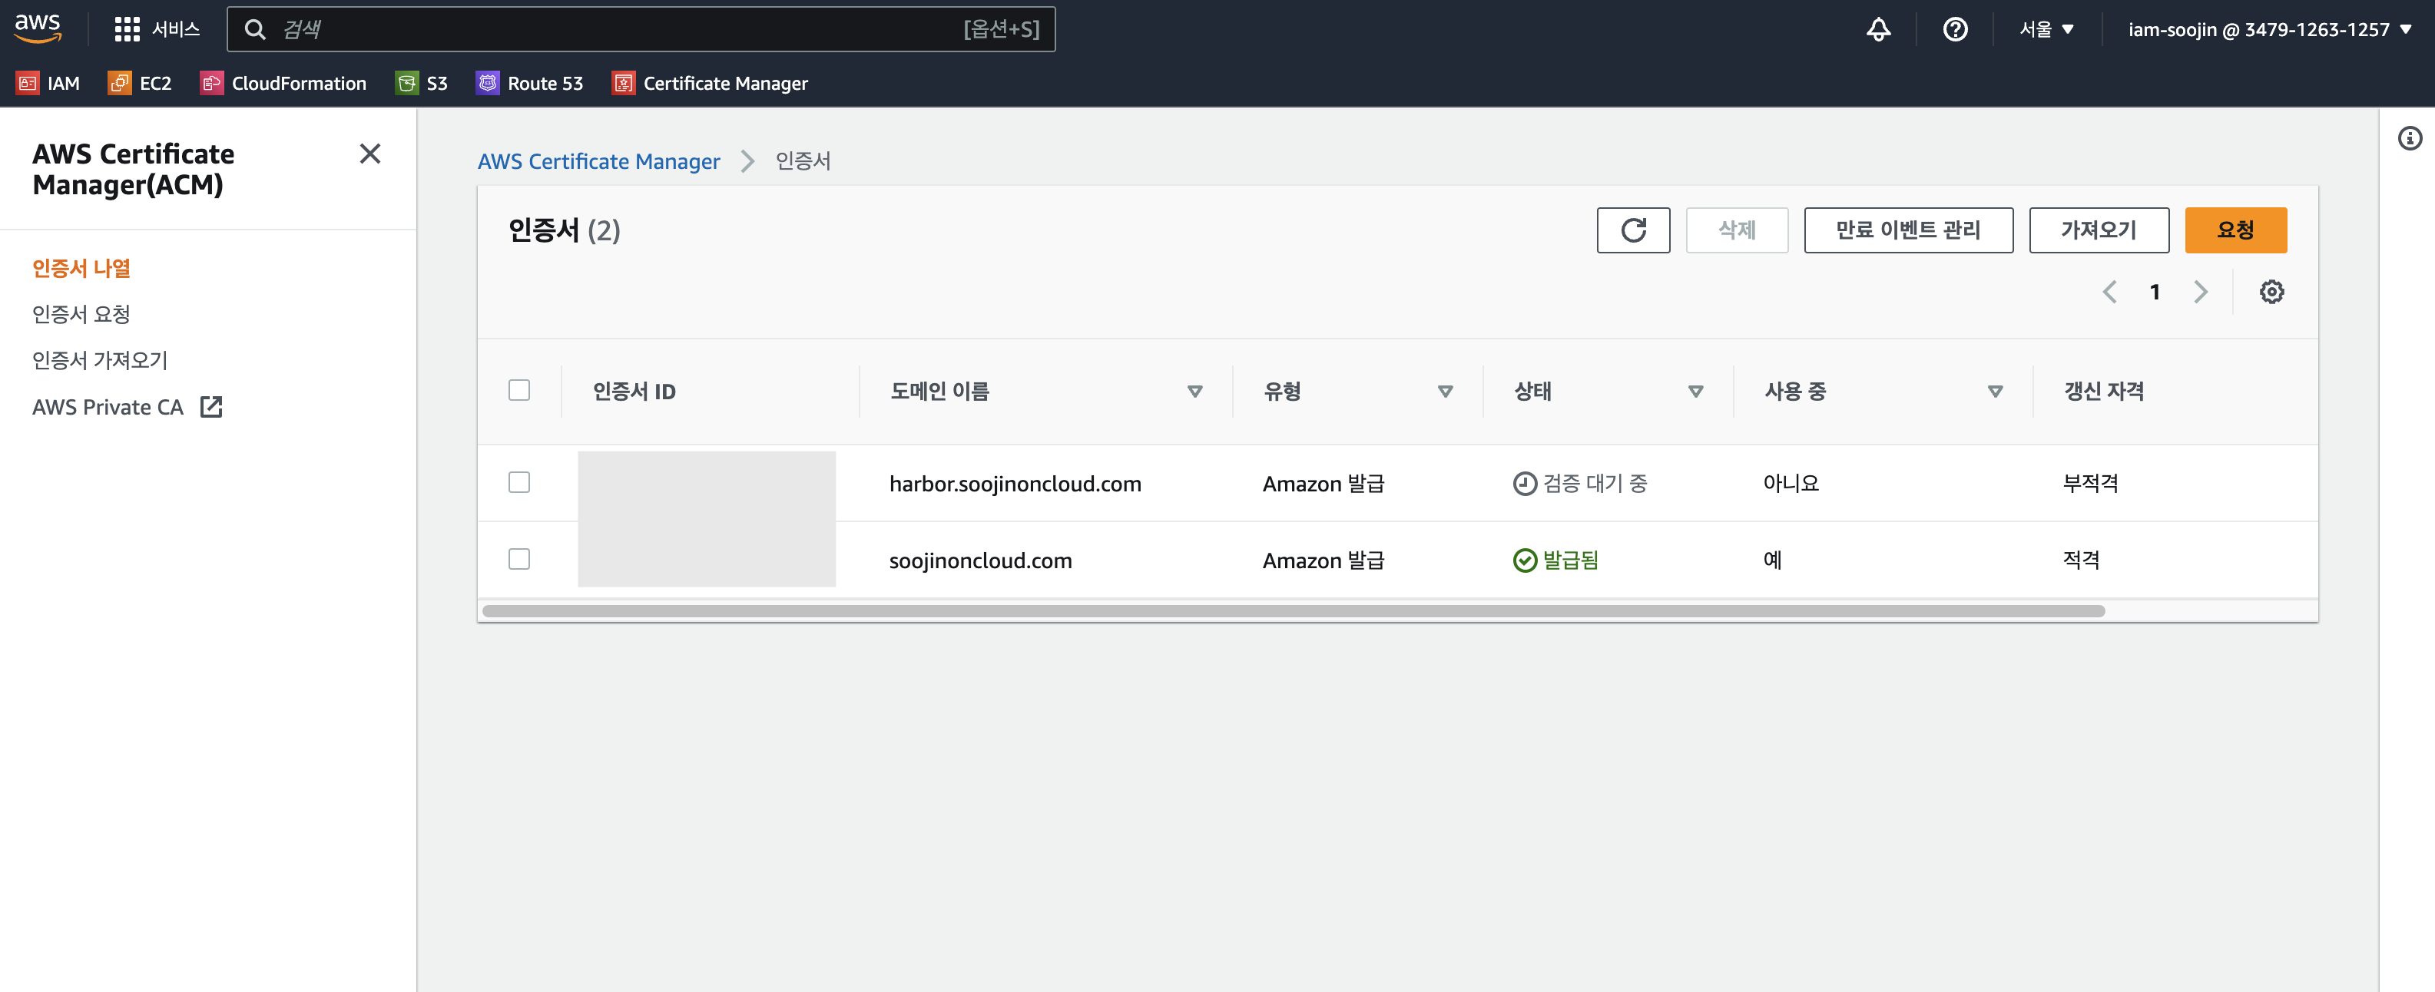Click the help question mark icon
This screenshot has height=992, width=2435.
[x=1954, y=29]
